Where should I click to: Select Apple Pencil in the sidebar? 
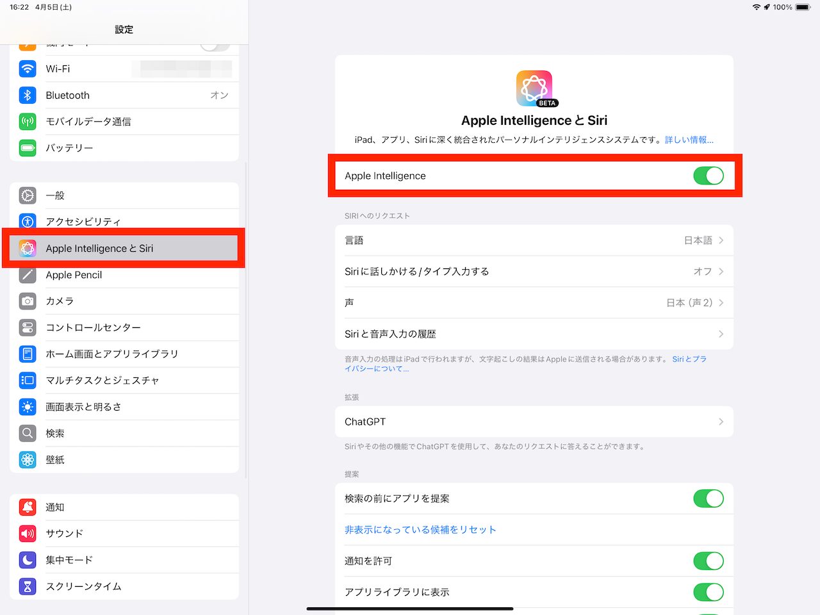(124, 275)
